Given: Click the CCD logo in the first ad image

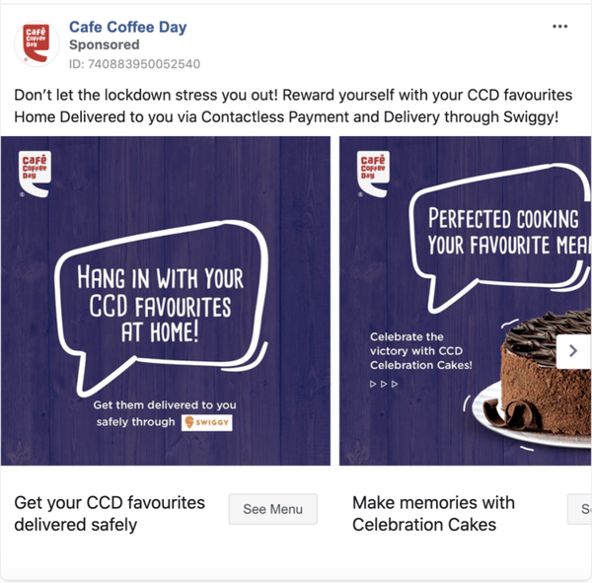Looking at the screenshot, I should [36, 171].
